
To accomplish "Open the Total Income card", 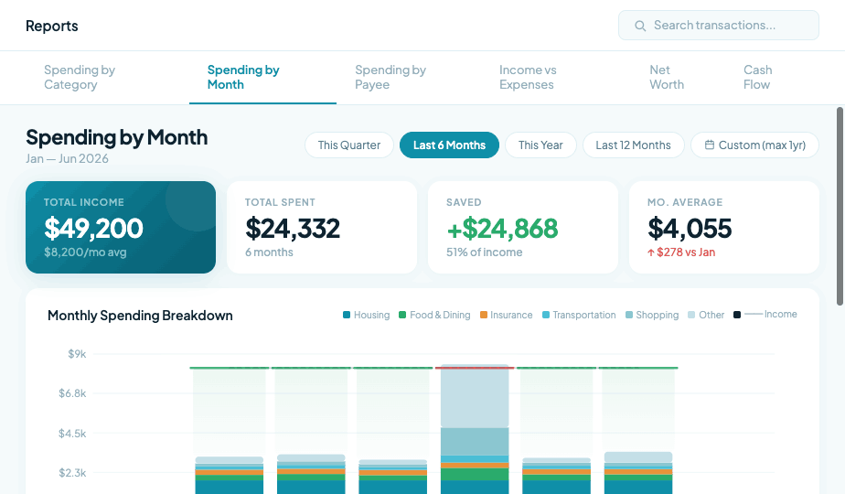I will click(121, 227).
